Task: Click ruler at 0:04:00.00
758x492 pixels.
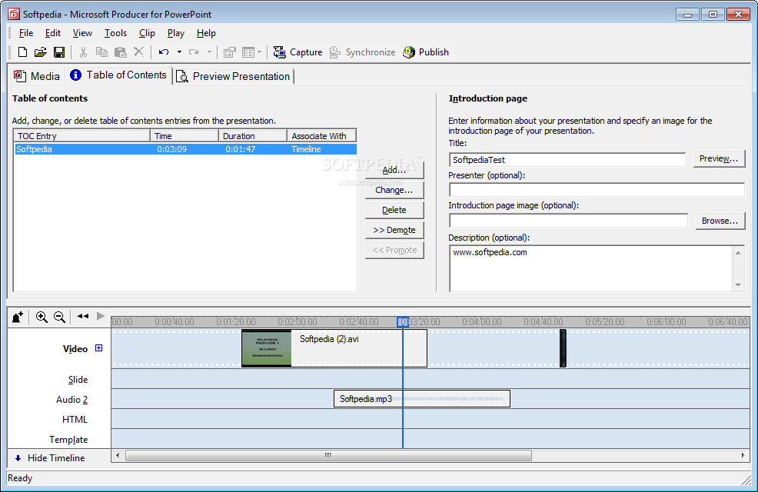Action: point(481,322)
